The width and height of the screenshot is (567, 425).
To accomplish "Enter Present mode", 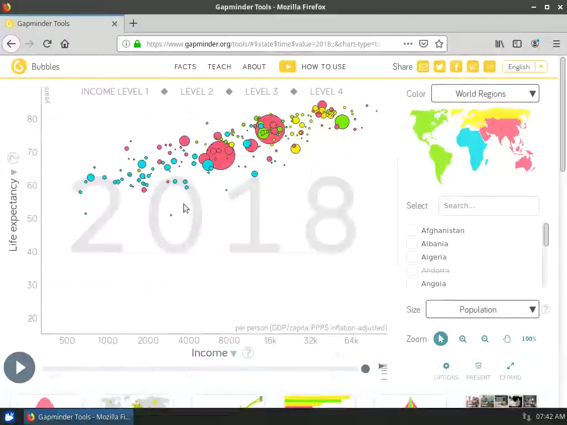I will pos(478,370).
